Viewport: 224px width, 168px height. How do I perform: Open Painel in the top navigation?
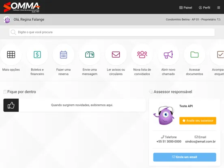[185, 8]
